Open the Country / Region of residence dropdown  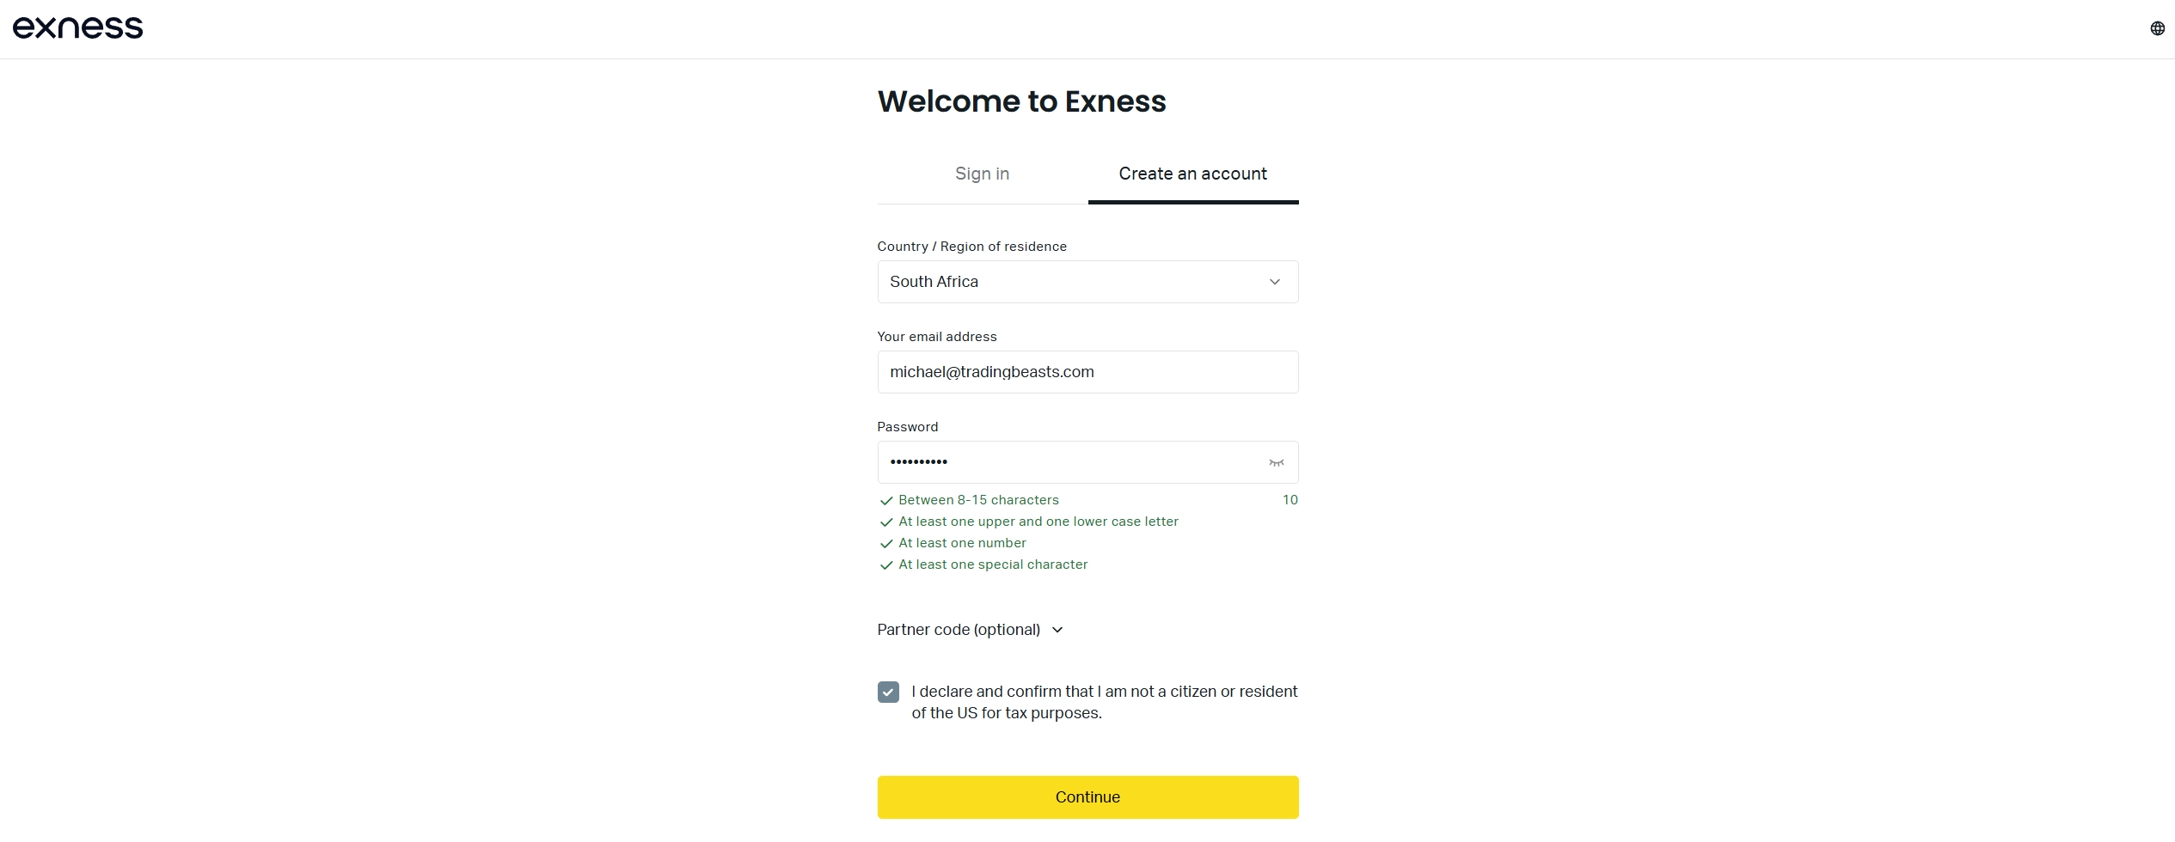point(1087,282)
